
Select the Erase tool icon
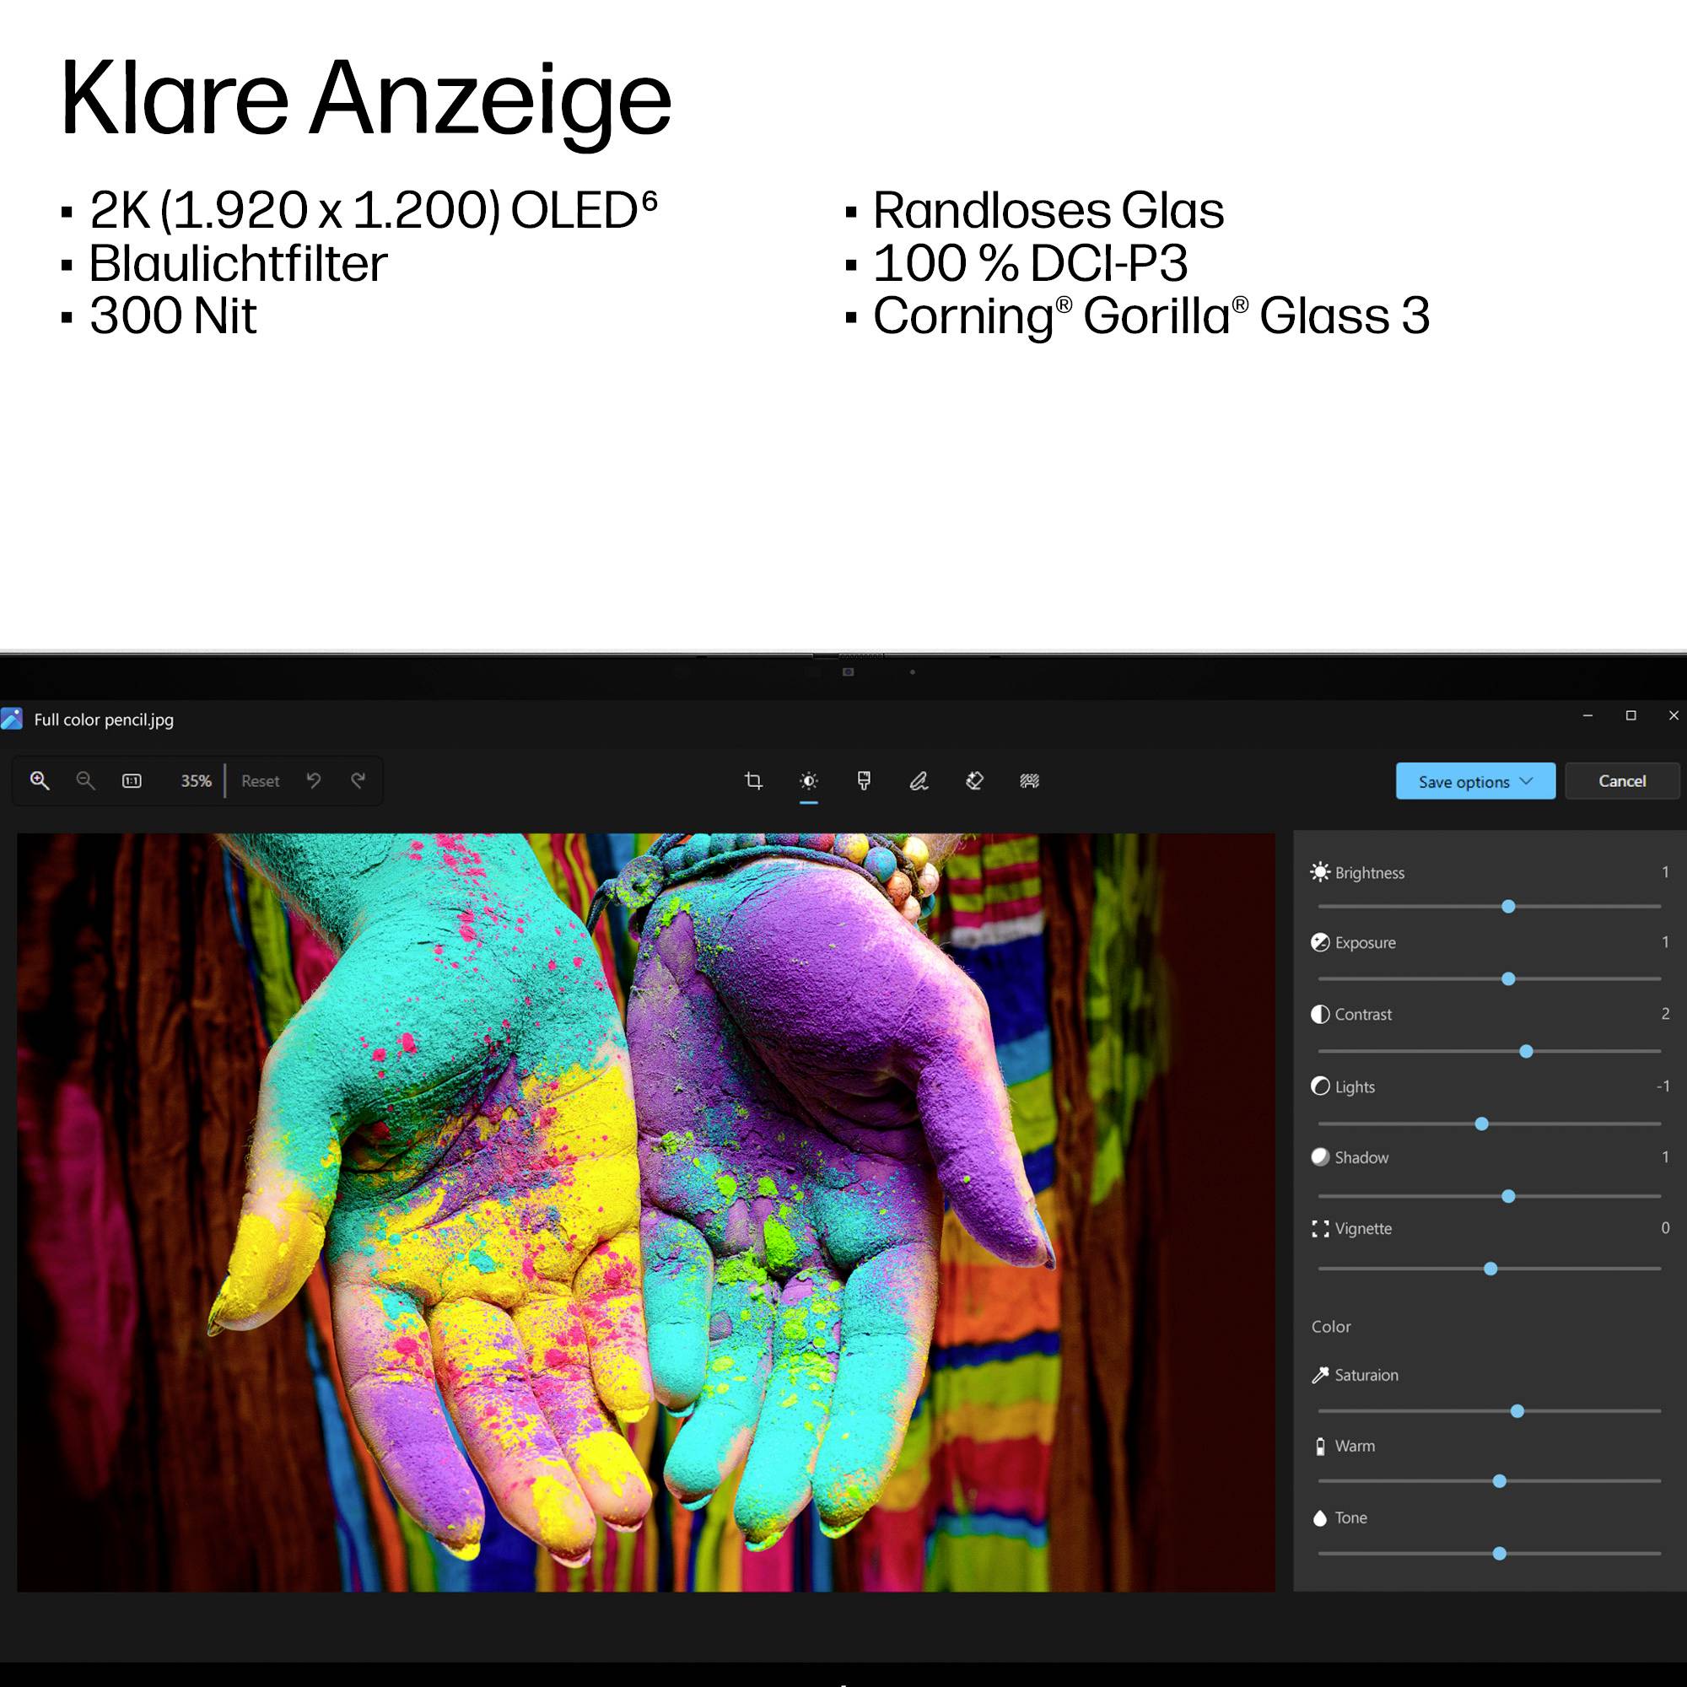click(974, 780)
